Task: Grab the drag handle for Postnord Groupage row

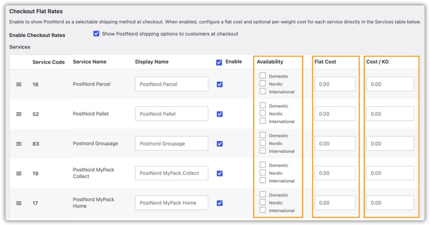Action: (x=18, y=144)
